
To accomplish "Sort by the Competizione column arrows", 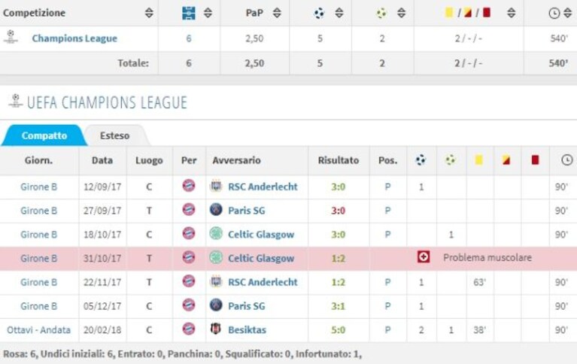I will tap(149, 13).
